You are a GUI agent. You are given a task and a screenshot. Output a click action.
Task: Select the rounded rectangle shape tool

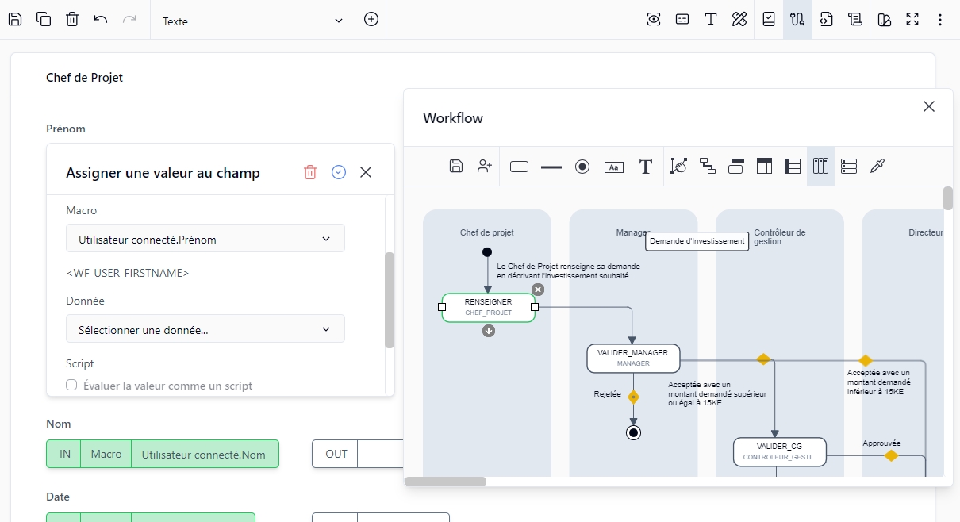519,167
